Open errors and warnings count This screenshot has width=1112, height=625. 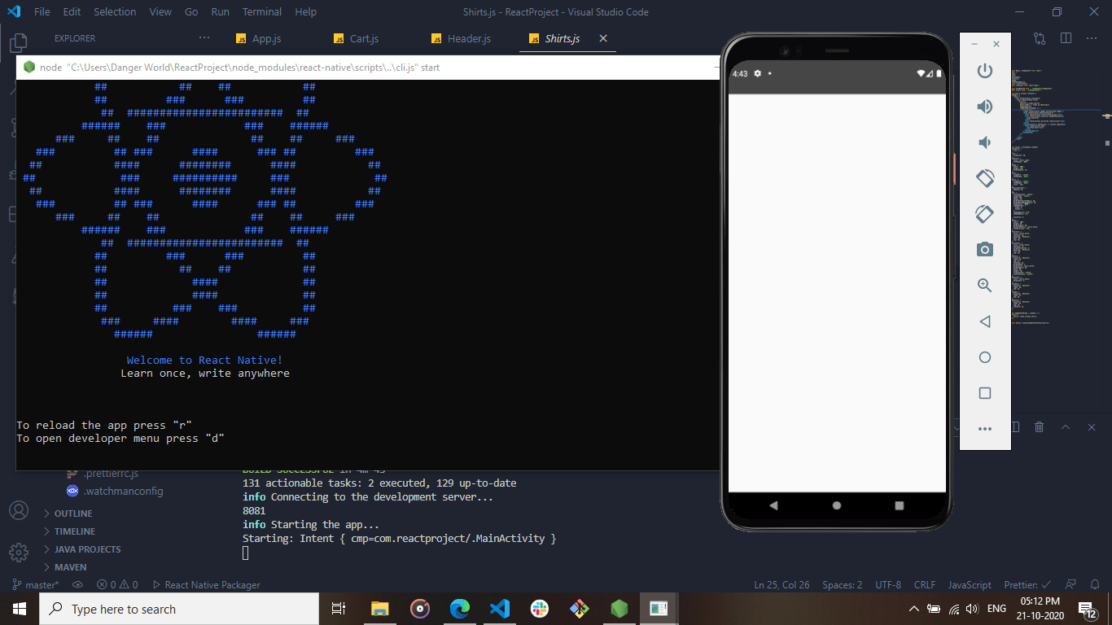click(x=117, y=584)
